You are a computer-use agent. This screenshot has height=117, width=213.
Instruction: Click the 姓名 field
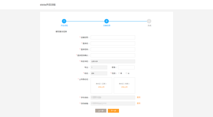coord(99,73)
